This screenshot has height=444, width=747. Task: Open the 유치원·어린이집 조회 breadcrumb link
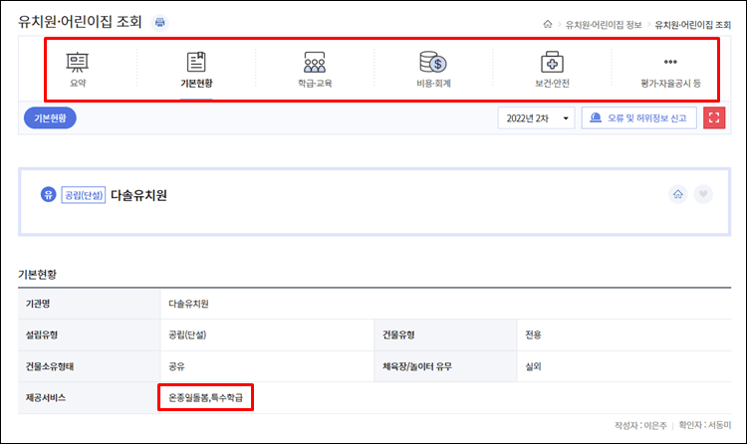pyautogui.click(x=692, y=25)
